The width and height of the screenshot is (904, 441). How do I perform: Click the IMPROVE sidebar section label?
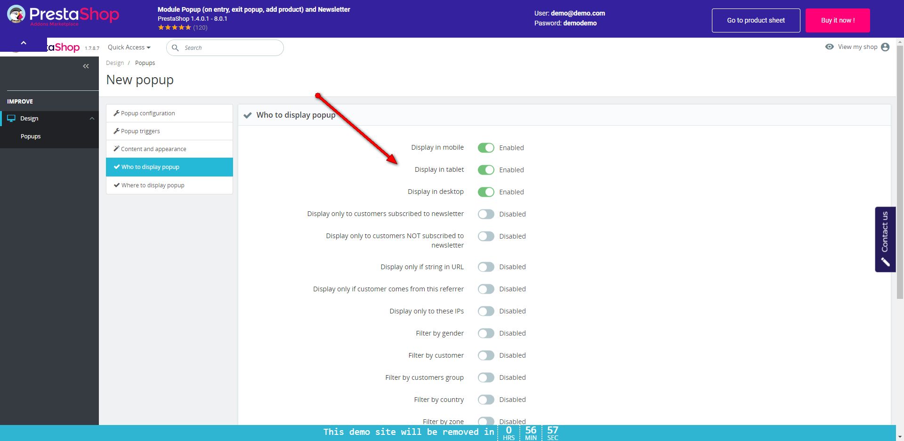[x=20, y=102]
